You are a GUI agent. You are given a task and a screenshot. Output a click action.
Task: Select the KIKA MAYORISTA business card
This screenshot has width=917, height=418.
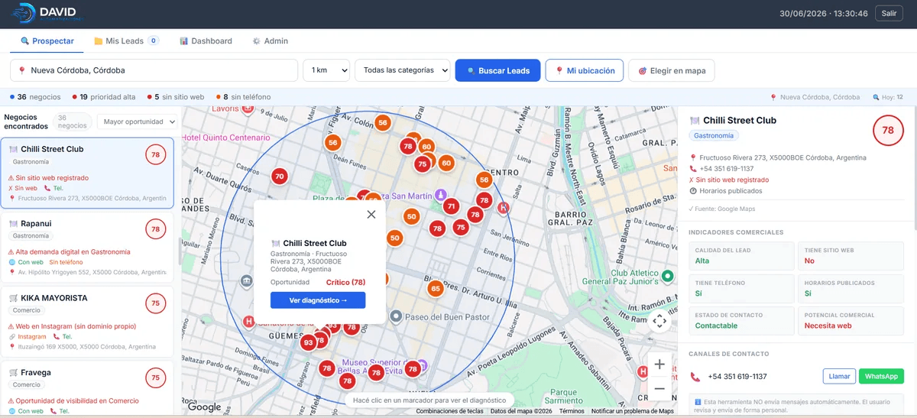87,321
